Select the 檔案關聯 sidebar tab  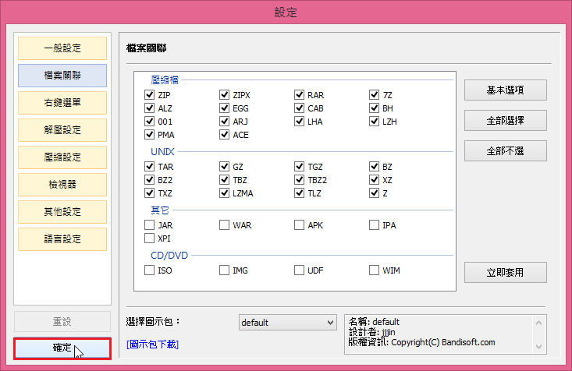pos(62,76)
